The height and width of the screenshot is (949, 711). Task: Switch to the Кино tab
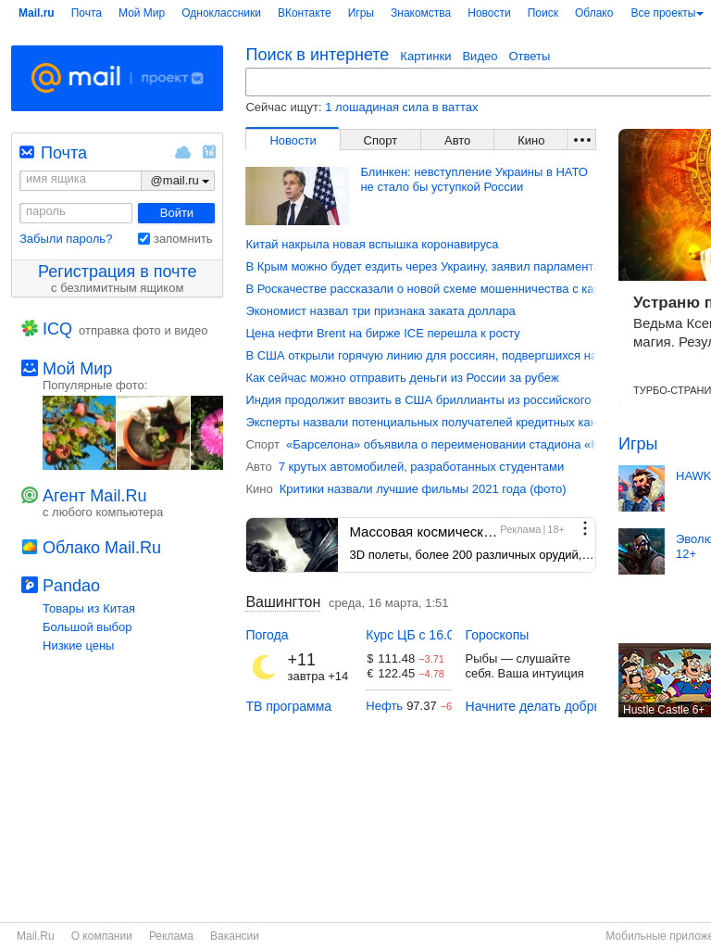click(x=530, y=140)
